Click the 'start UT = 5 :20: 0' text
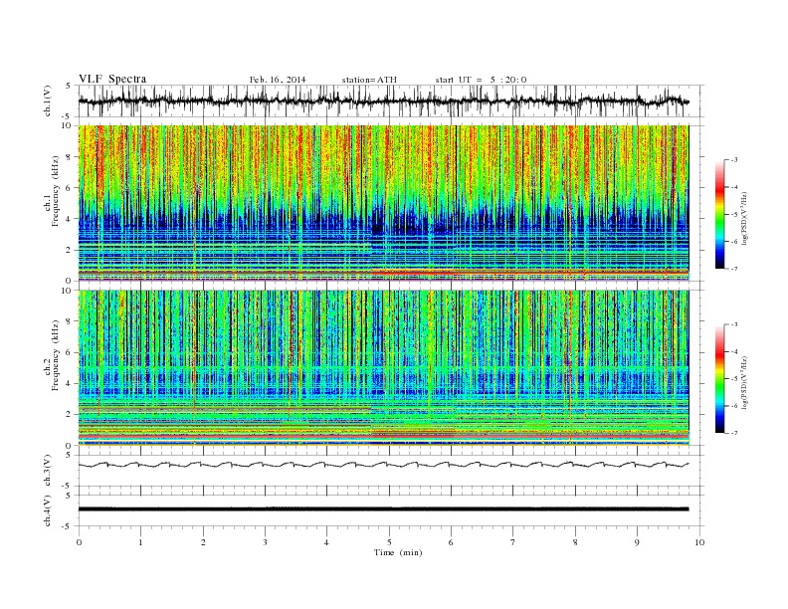 tap(481, 80)
